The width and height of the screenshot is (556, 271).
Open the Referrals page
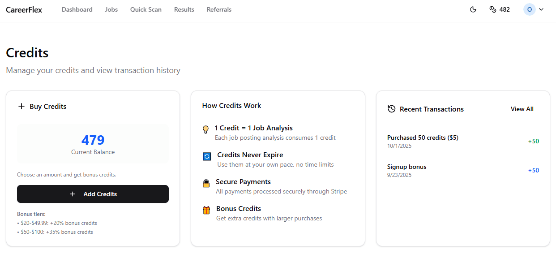coord(219,9)
